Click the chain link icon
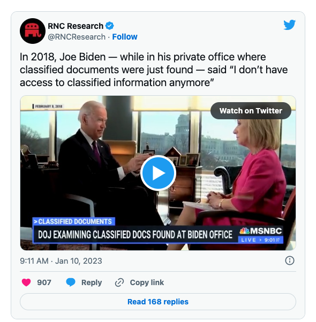 pyautogui.click(x=119, y=282)
